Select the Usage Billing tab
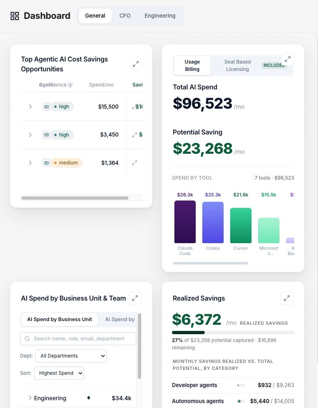This screenshot has width=318, height=408. [192, 66]
